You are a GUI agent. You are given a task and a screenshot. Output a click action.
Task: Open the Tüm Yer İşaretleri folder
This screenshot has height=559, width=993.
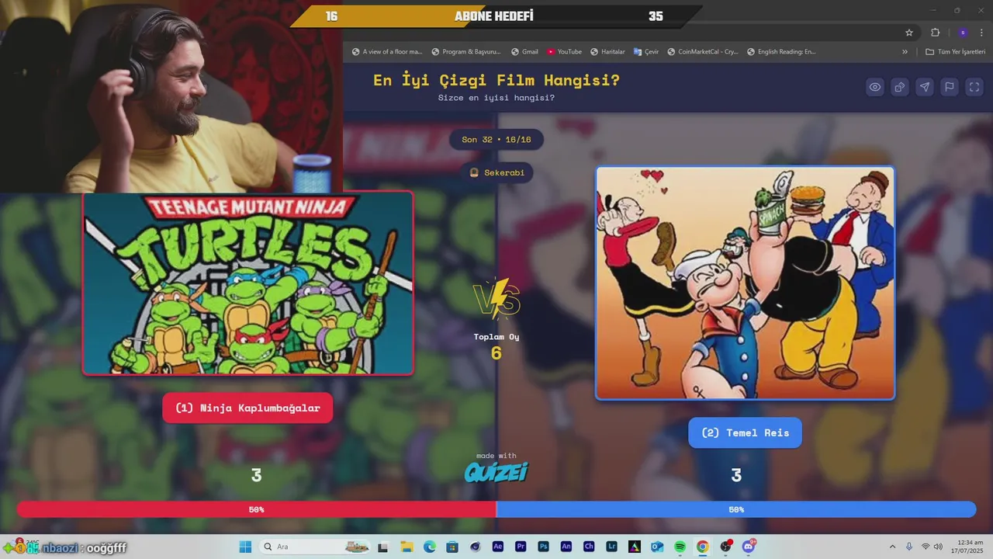955,52
